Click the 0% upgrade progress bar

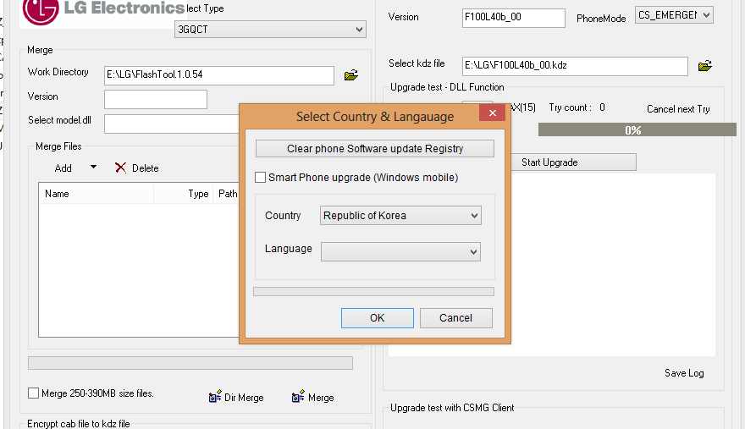[637, 129]
